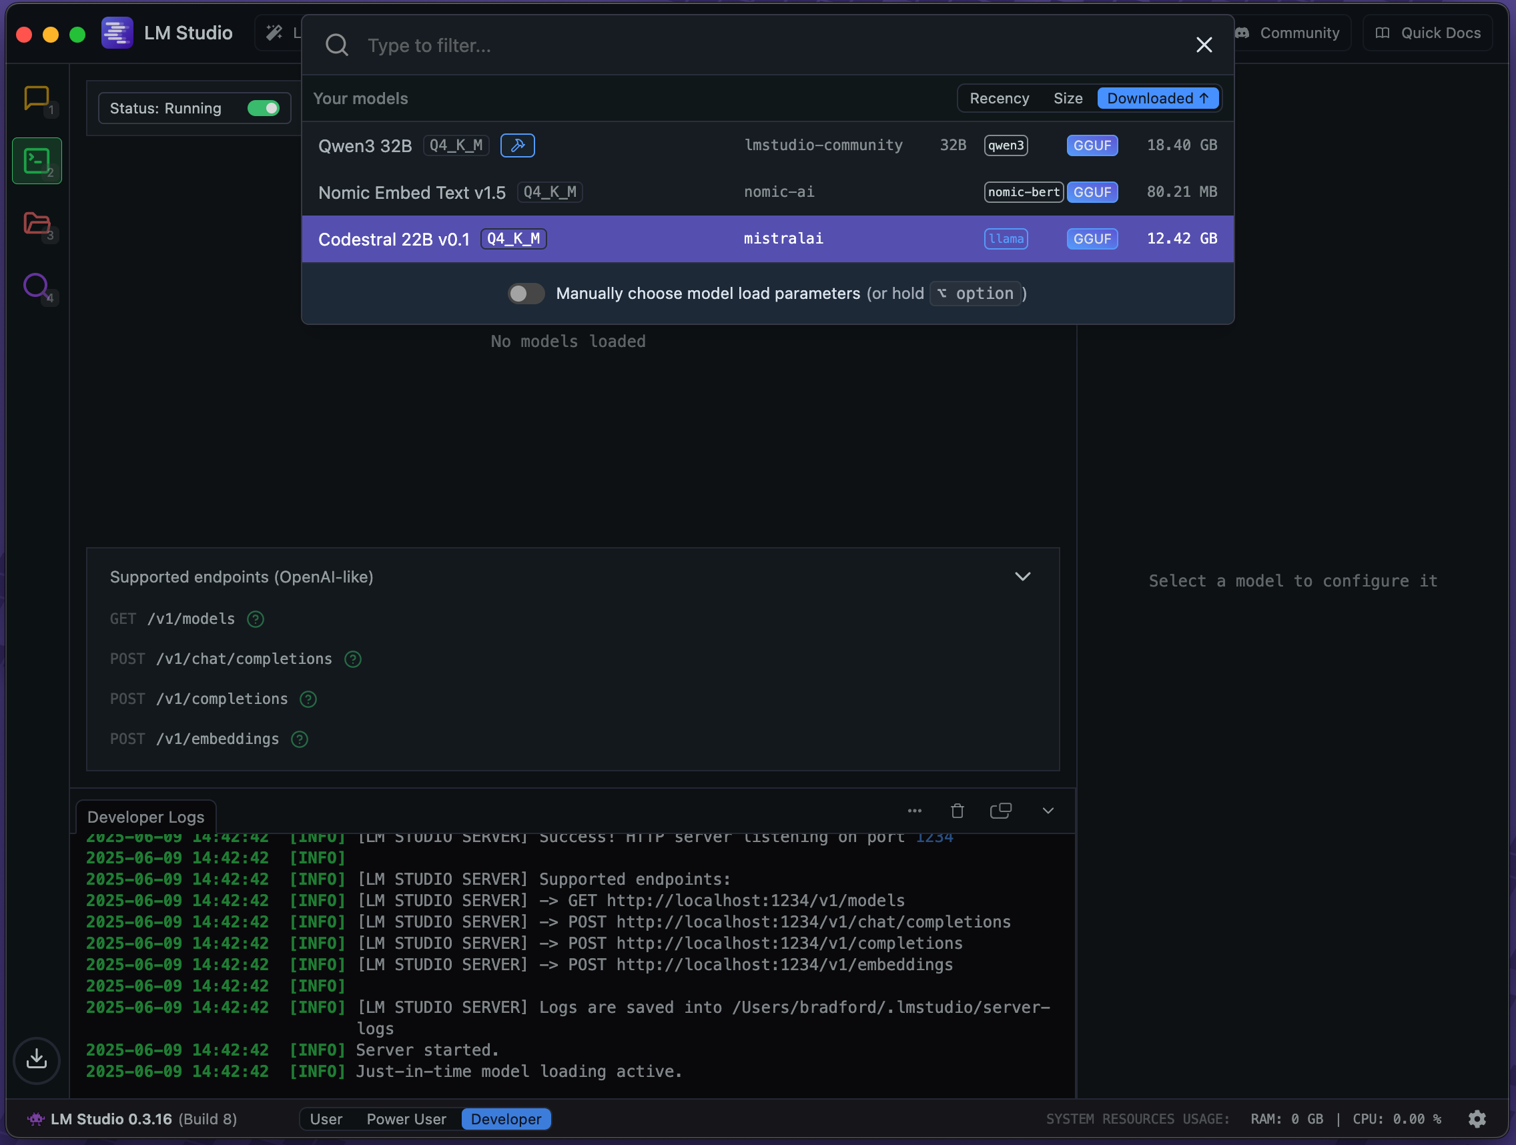Sort models by Size
This screenshot has width=1516, height=1145.
point(1068,98)
